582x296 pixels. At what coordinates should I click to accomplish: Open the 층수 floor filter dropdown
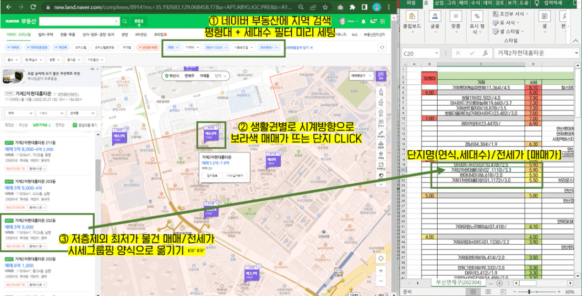click(x=12, y=60)
